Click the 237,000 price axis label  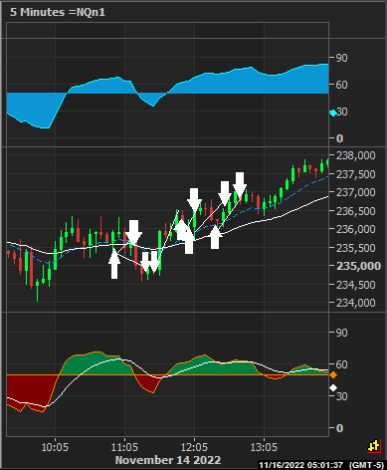click(356, 192)
